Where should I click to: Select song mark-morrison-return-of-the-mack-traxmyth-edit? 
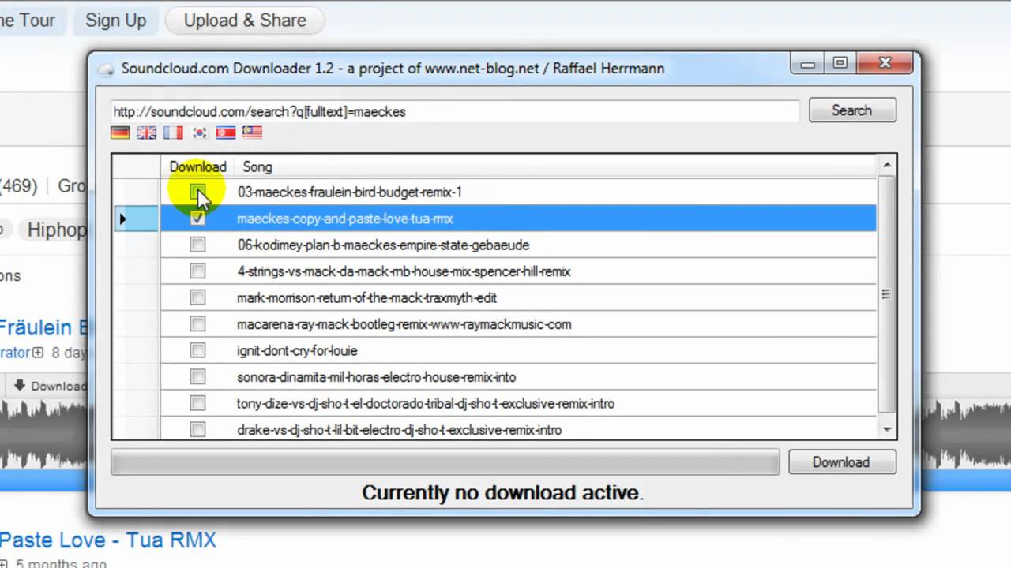click(x=366, y=297)
